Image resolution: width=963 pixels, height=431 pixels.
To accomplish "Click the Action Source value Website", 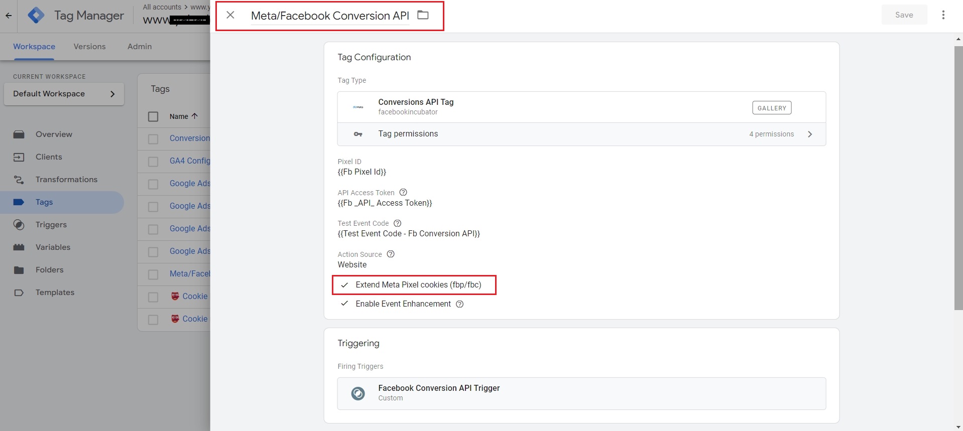I will pyautogui.click(x=352, y=265).
